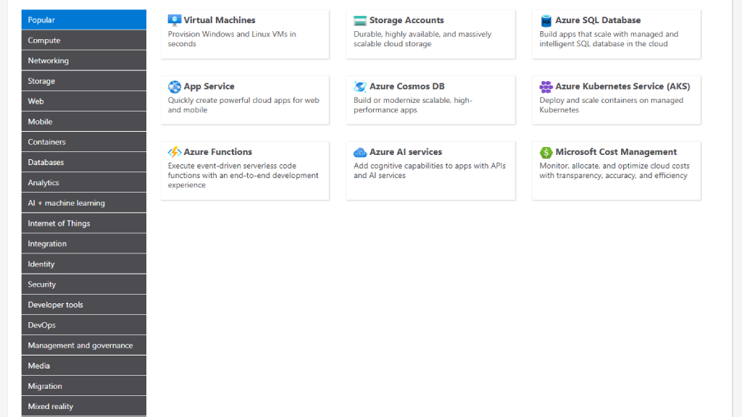Click the Azure Kubernetes Service icon

point(546,87)
